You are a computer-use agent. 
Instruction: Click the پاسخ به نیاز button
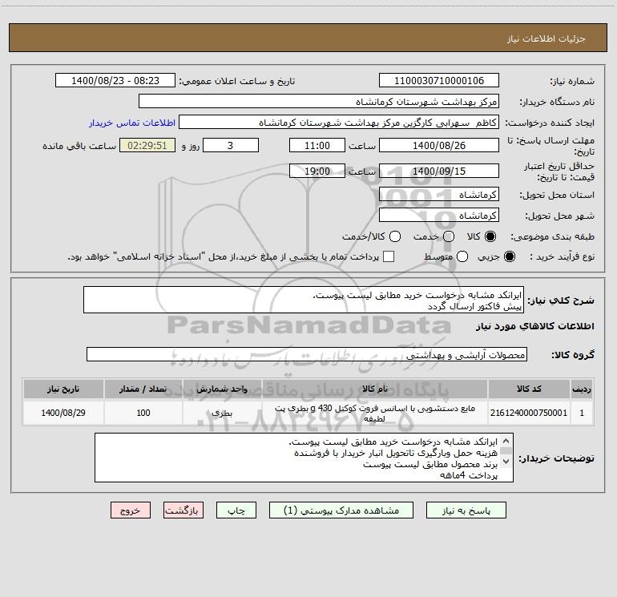[466, 510]
